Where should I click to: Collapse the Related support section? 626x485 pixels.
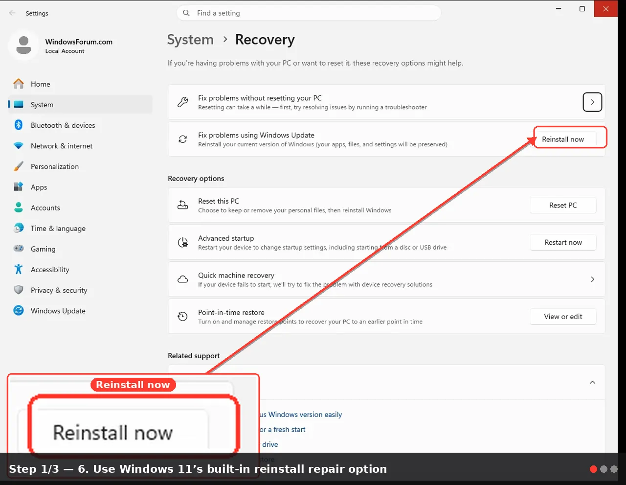click(592, 382)
